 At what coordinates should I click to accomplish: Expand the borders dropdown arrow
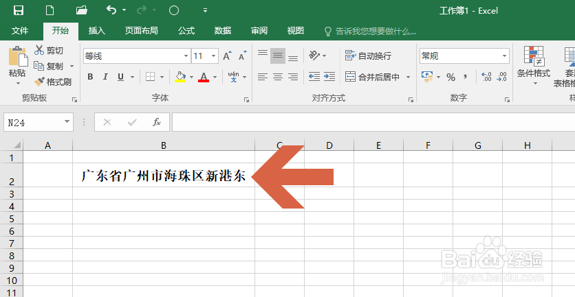(162, 78)
